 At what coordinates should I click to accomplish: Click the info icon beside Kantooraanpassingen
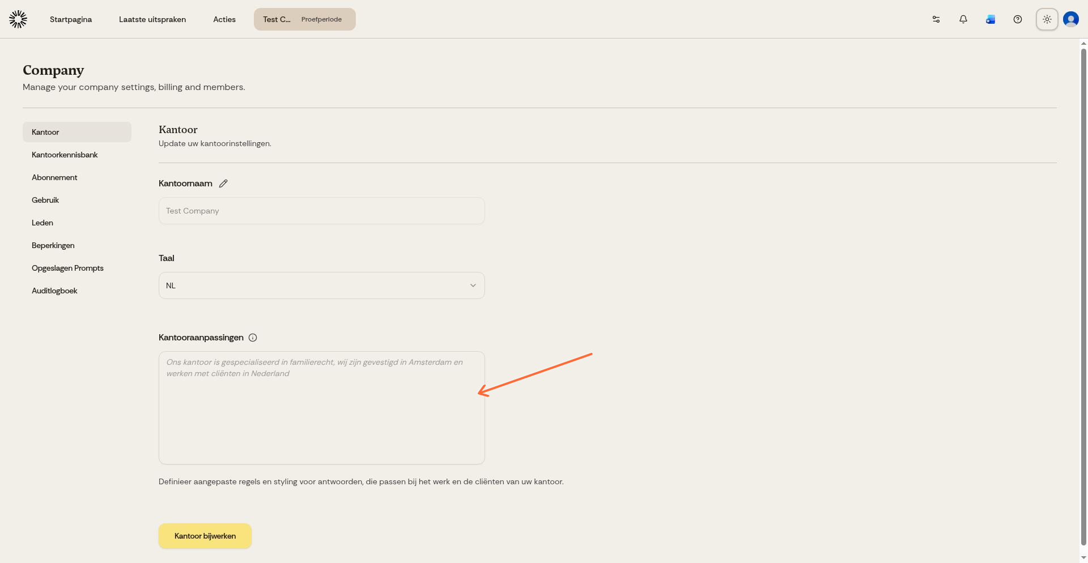[x=253, y=338]
